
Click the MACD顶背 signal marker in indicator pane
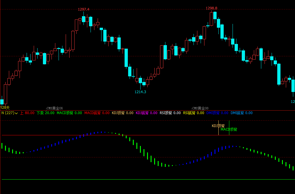tap(229, 129)
